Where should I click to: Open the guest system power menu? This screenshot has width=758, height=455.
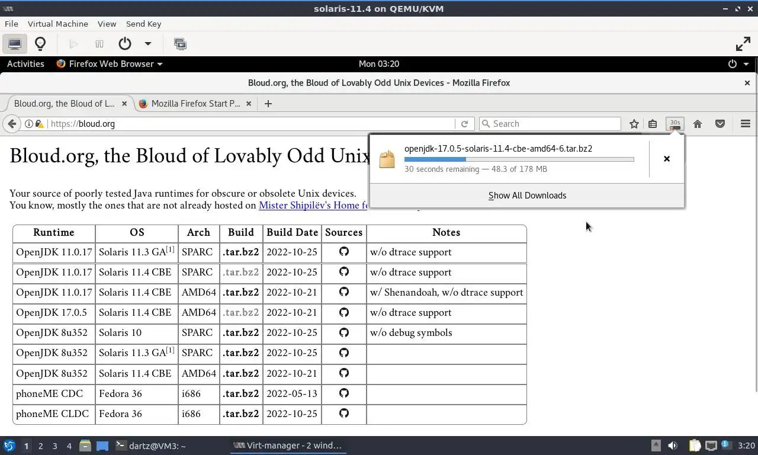coord(738,63)
